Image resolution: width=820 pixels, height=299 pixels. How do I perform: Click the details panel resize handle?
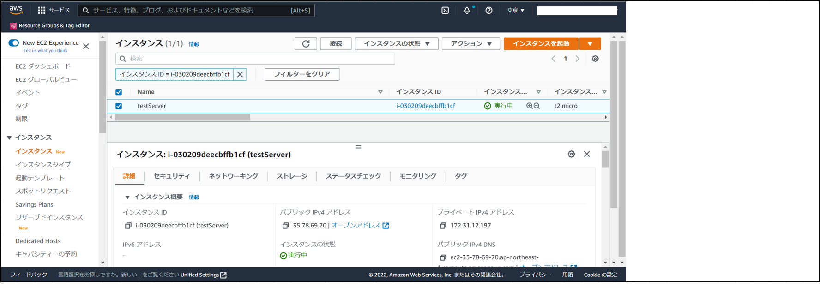coord(358,147)
